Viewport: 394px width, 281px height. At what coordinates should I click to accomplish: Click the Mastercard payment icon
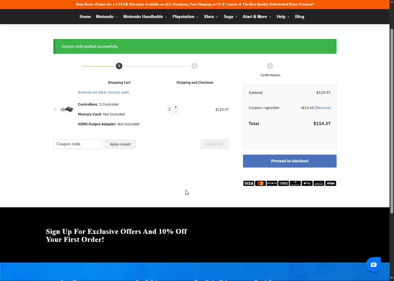pos(260,183)
